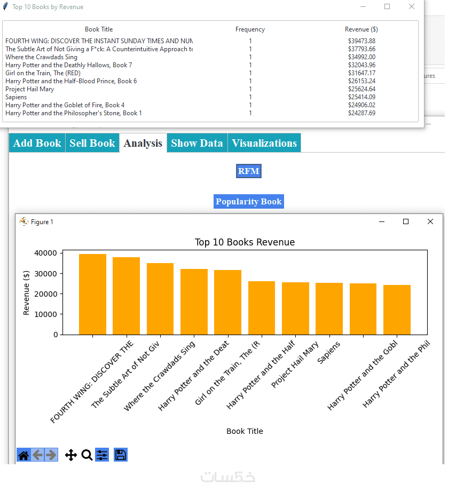The height and width of the screenshot is (492, 456).
Task: Click the Frequency column header
Action: (250, 29)
